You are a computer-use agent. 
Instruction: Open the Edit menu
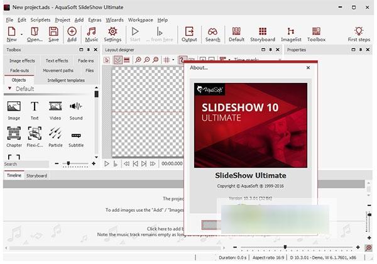[x=21, y=20]
